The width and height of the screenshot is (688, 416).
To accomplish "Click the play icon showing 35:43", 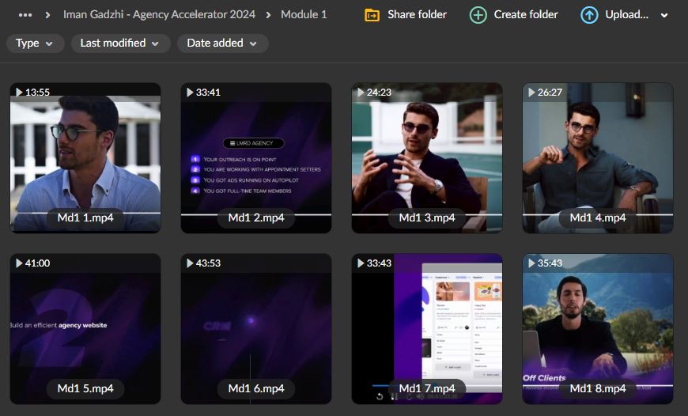I will pyautogui.click(x=531, y=263).
